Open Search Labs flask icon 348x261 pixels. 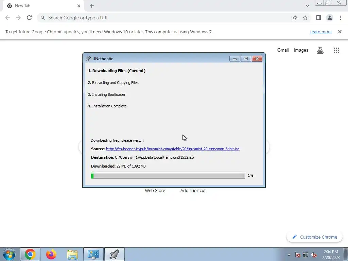point(320,50)
